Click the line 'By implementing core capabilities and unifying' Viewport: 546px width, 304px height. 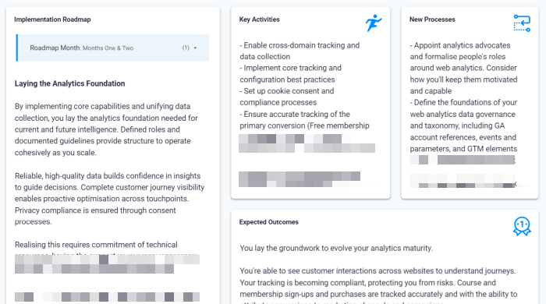[102, 107]
